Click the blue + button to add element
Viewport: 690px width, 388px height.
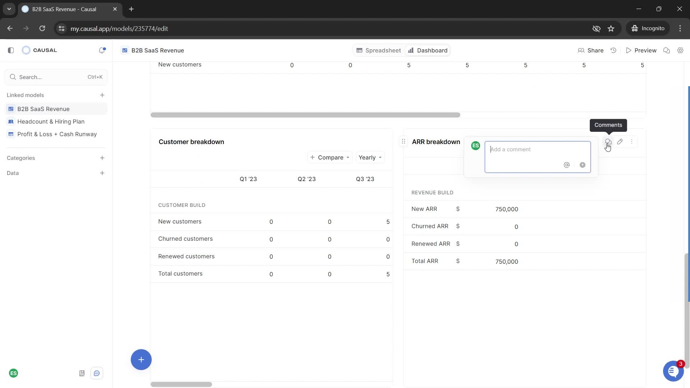click(x=141, y=360)
